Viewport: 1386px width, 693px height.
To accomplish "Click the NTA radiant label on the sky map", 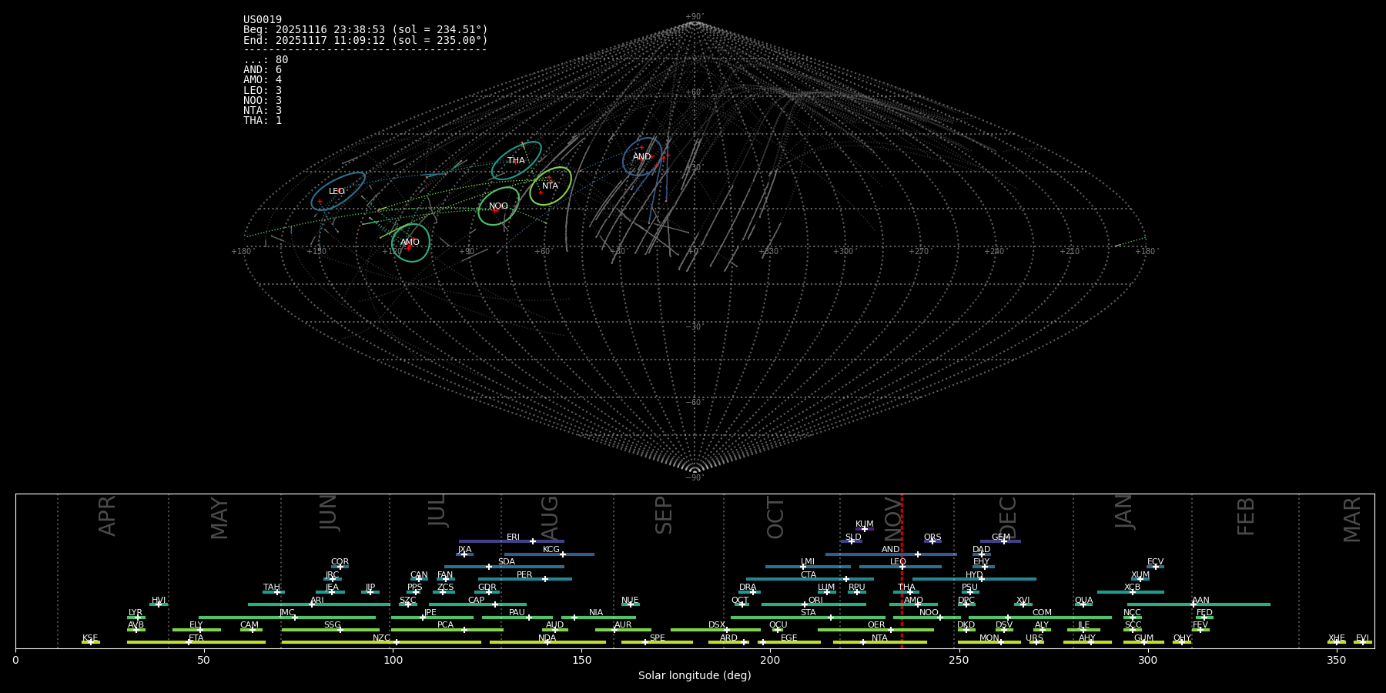I will [550, 186].
